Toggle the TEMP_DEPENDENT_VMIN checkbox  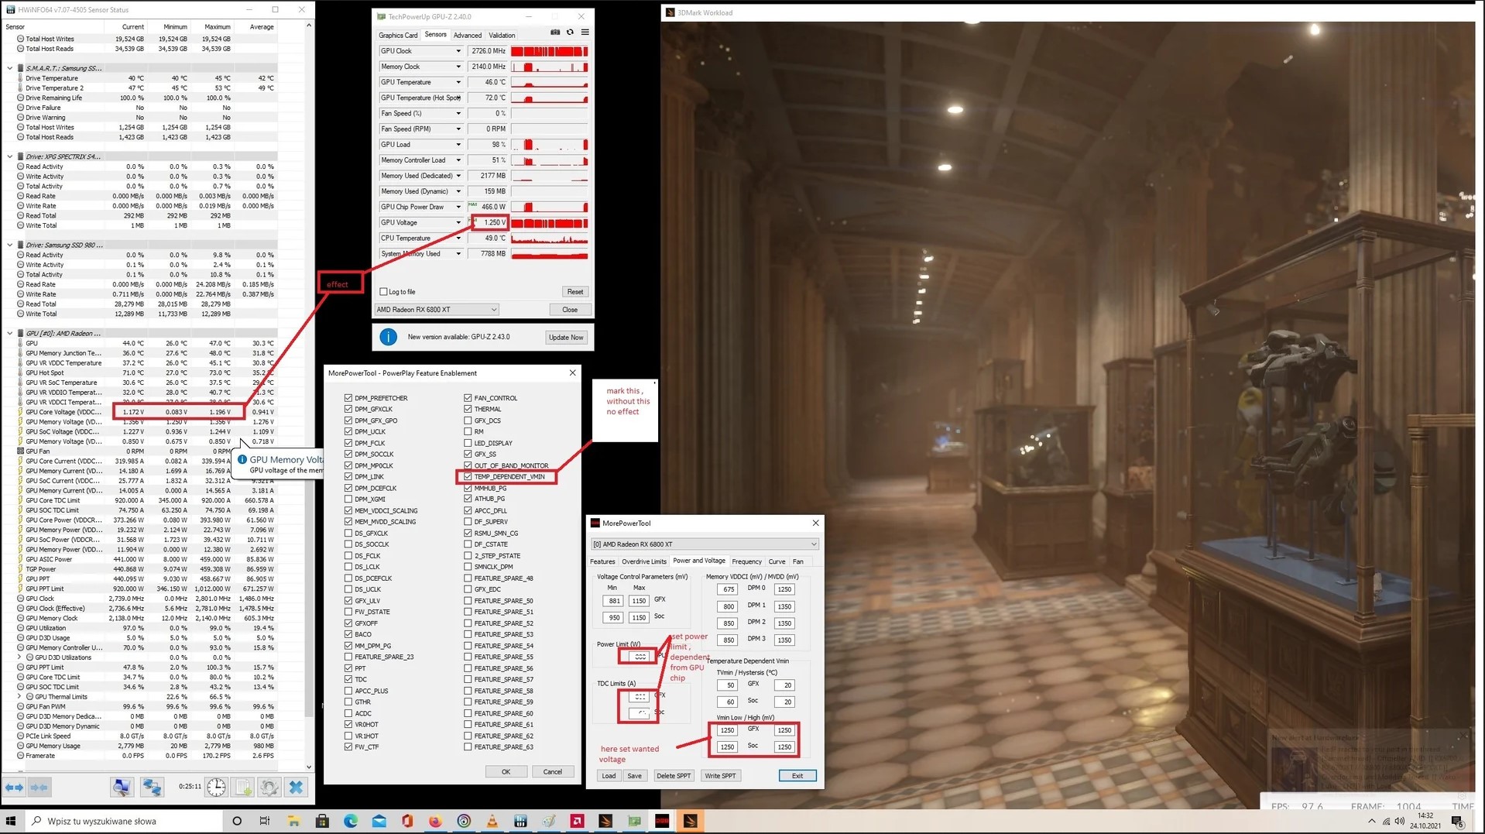468,477
